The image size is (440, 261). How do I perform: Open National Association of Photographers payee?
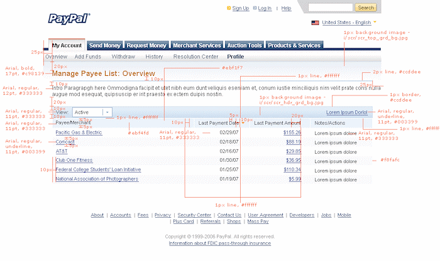click(x=97, y=179)
